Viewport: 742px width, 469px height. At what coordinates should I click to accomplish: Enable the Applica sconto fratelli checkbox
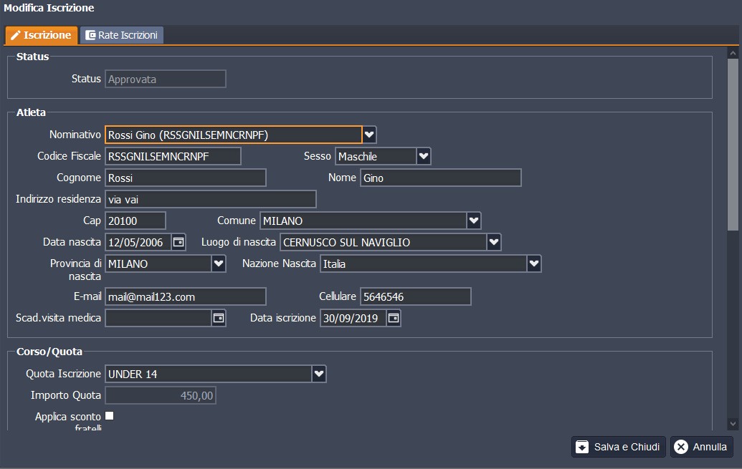click(x=110, y=416)
